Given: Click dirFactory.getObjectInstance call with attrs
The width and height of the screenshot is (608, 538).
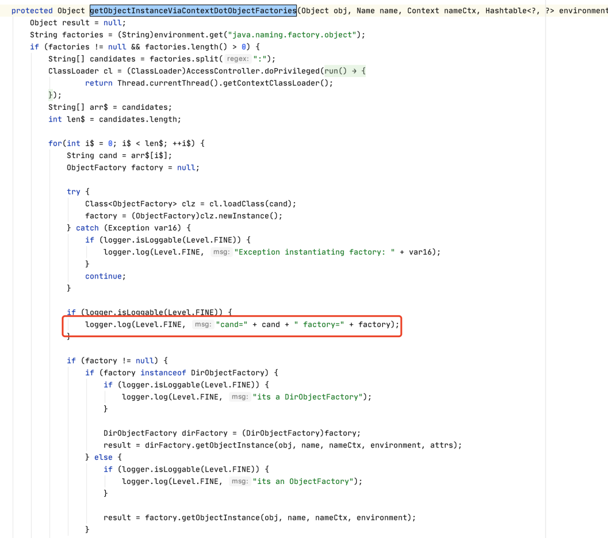Looking at the screenshot, I should (283, 445).
